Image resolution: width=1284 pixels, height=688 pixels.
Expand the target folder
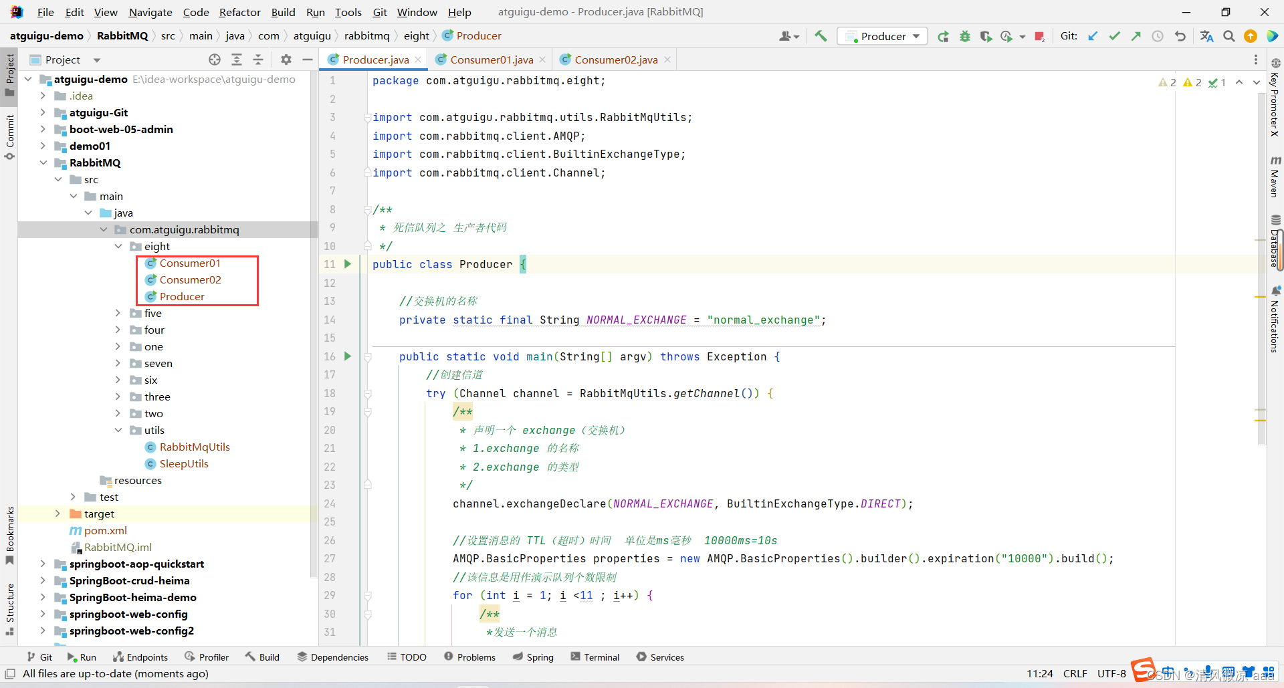[58, 513]
